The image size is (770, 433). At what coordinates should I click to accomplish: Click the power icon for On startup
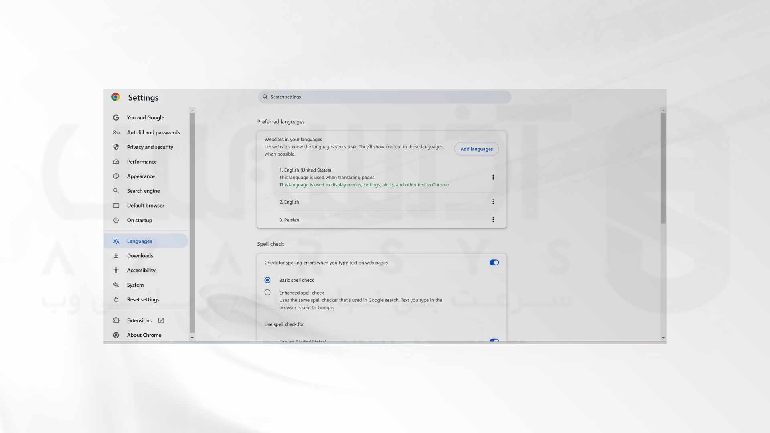tap(116, 220)
